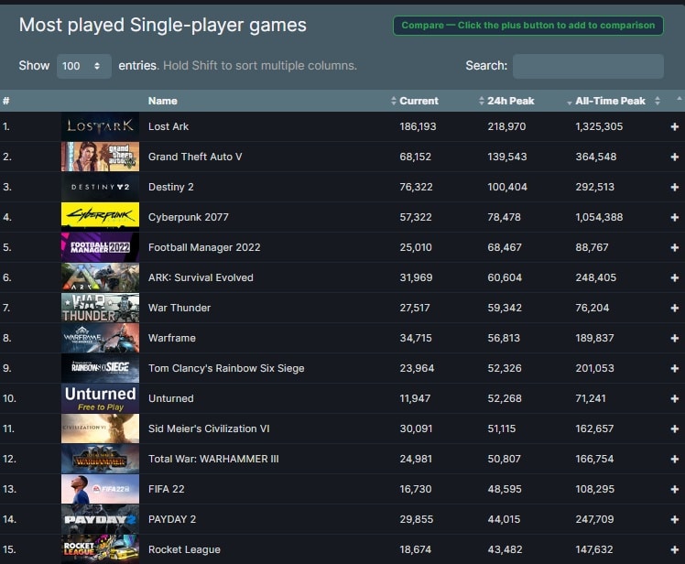Screen dimensions: 685x564
Task: Open Grand Theft Auto V thumbnail
Action: click(x=100, y=157)
